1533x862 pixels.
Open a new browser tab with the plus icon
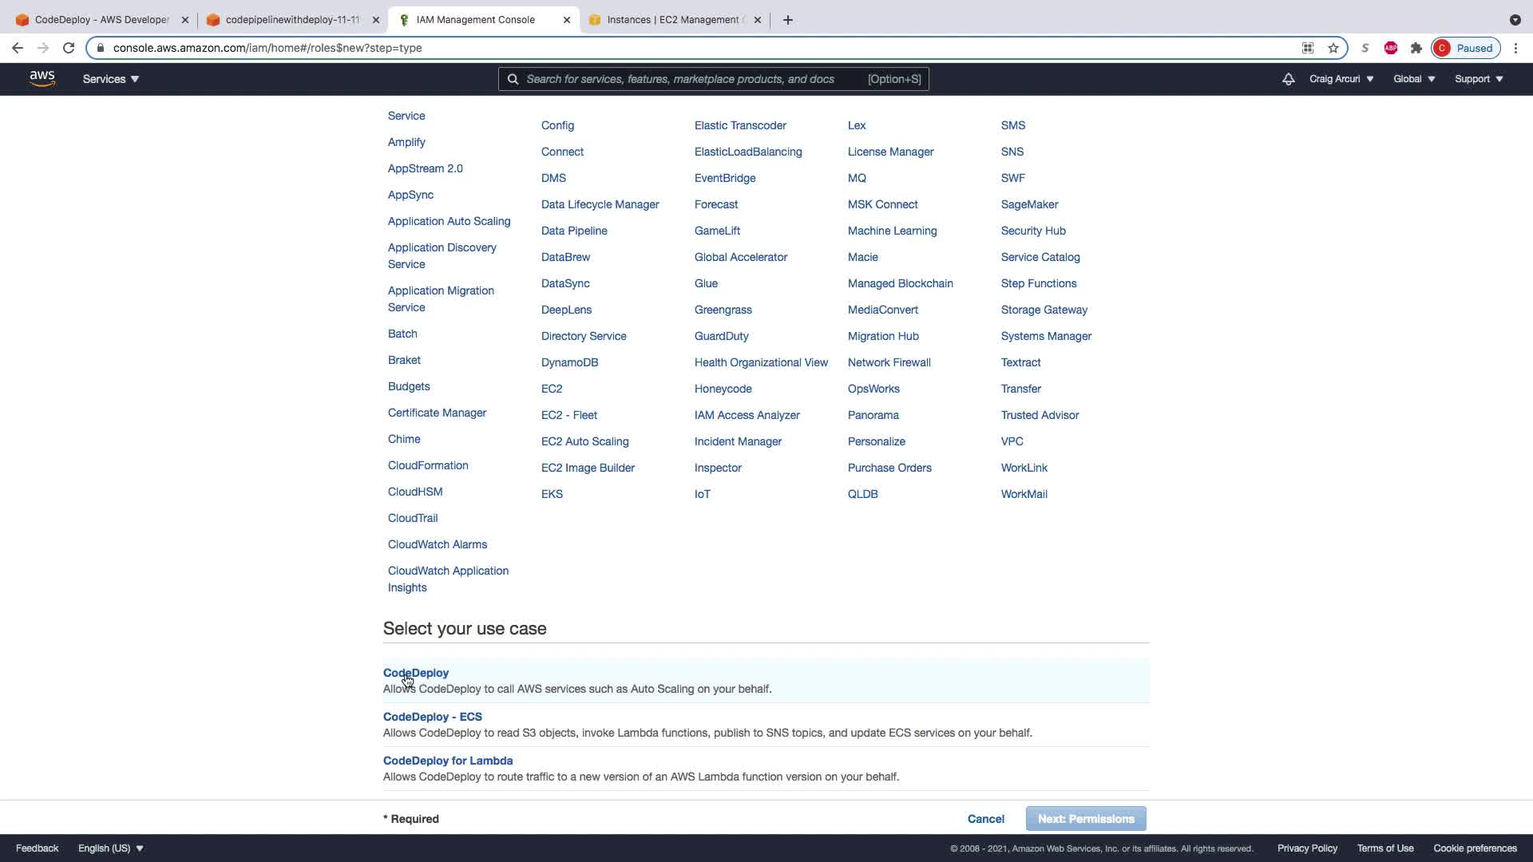pos(788,20)
